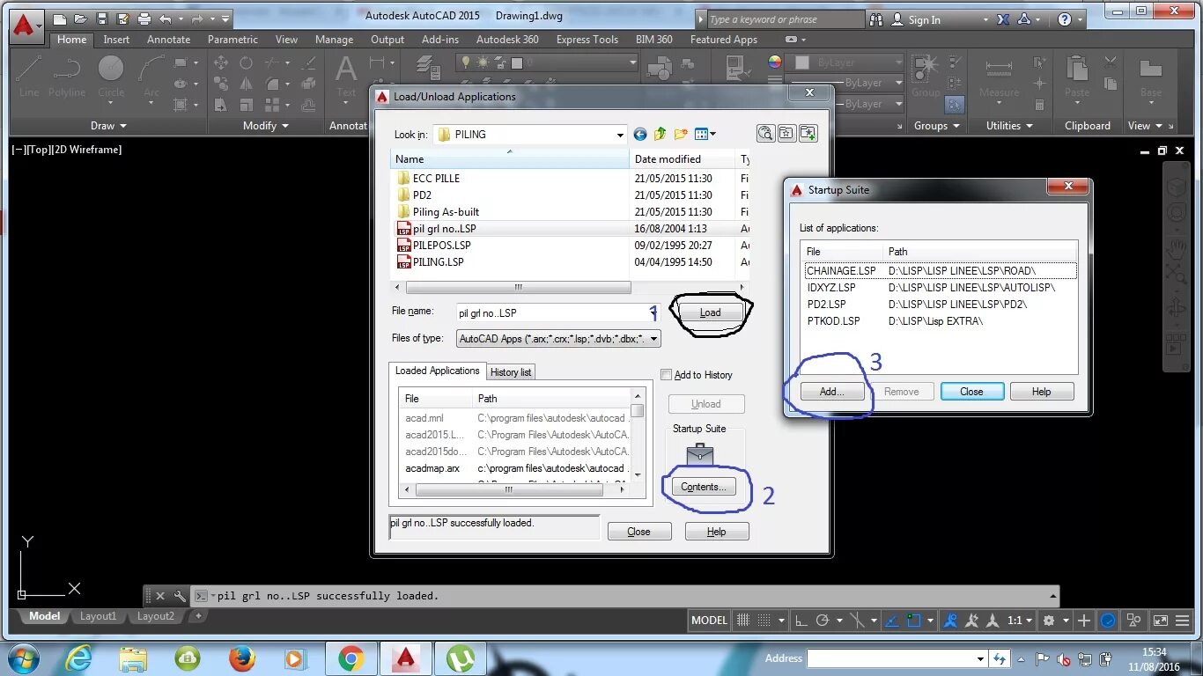Open the 1:1 annotation scale dropdown
1203x676 pixels.
click(1020, 621)
